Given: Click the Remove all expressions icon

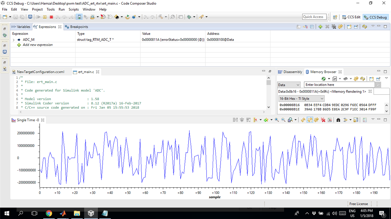Looking at the screenshot, I should (x=333, y=26).
